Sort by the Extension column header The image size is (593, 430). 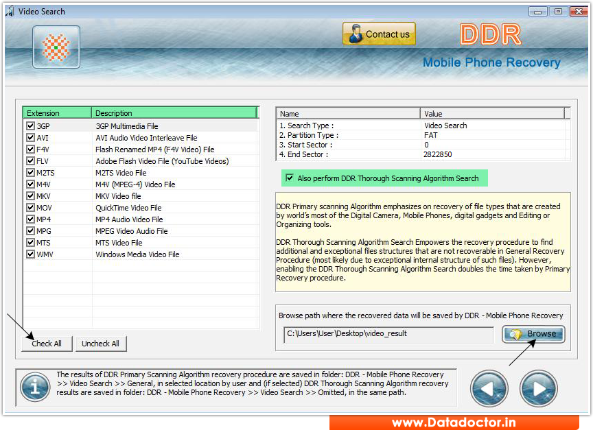(57, 113)
